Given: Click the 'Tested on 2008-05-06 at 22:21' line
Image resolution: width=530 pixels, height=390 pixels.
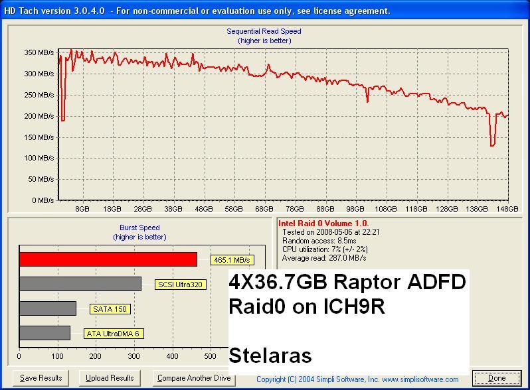Looking at the screenshot, I should (331, 232).
